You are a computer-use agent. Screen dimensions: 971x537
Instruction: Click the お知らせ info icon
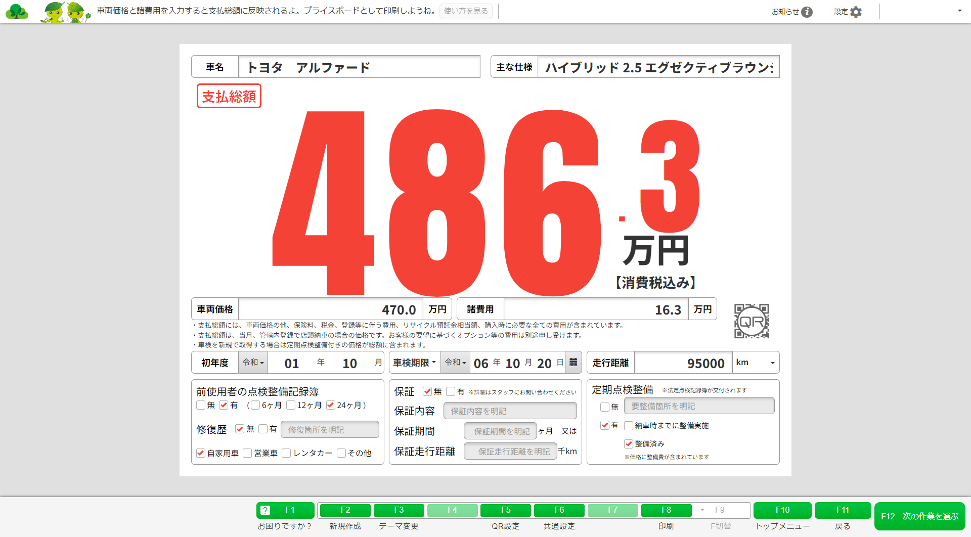pos(808,12)
